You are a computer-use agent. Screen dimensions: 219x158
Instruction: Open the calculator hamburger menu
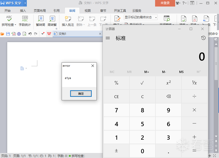coord(108,38)
